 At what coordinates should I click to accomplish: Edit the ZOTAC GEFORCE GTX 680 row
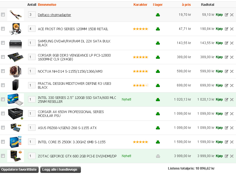(x=226, y=156)
